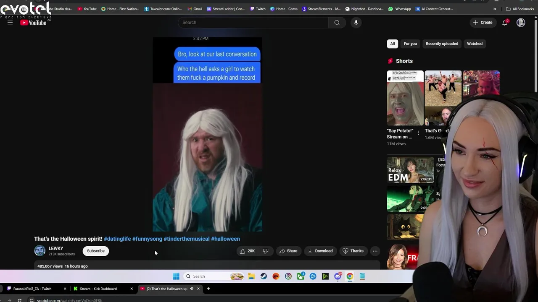The image size is (538, 302).
Task: Open the "Say Potato!" Shorts thumbnail
Action: 405,98
